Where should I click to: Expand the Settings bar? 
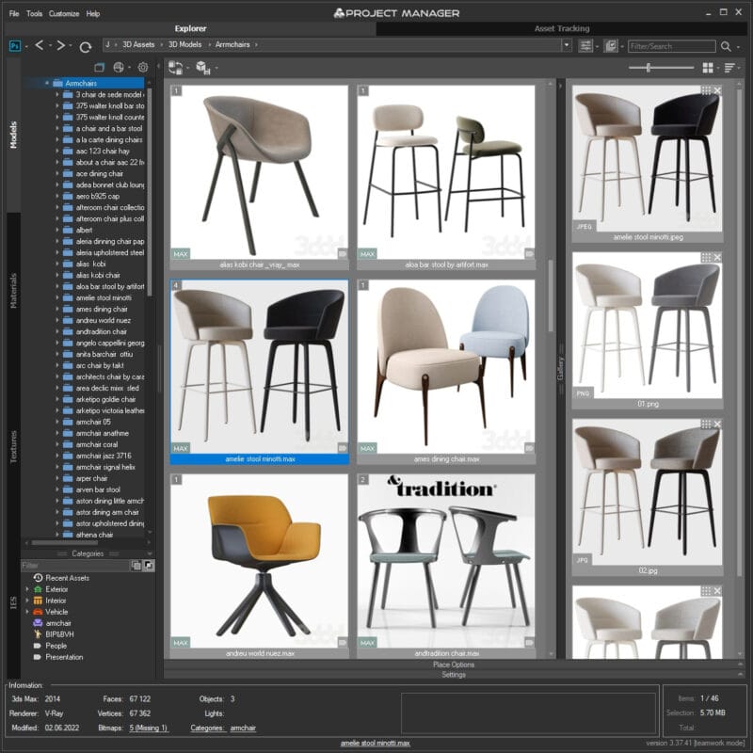(x=454, y=675)
